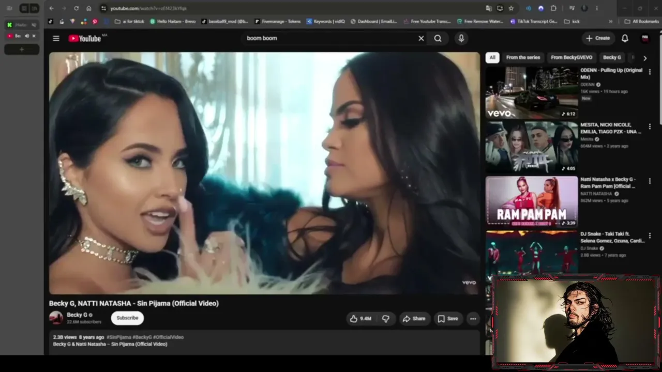Open the kick bookmarks folder

tap(571, 22)
